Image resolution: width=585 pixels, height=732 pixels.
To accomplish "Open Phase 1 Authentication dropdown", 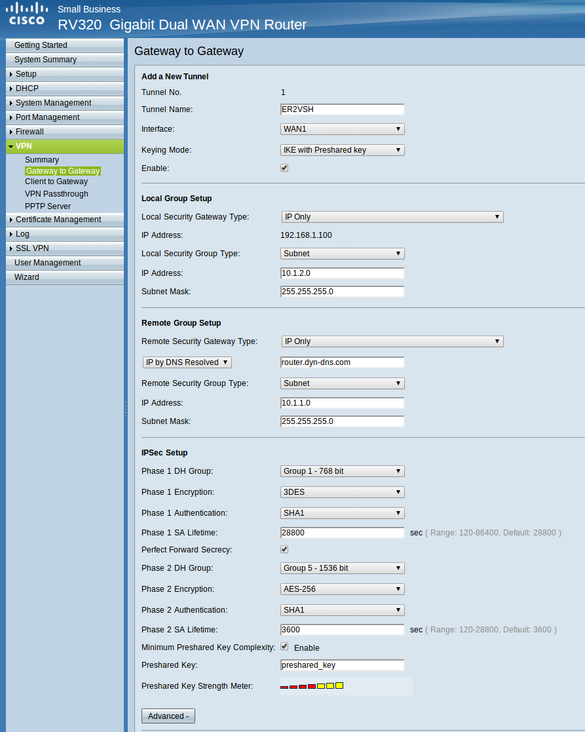I will click(343, 513).
